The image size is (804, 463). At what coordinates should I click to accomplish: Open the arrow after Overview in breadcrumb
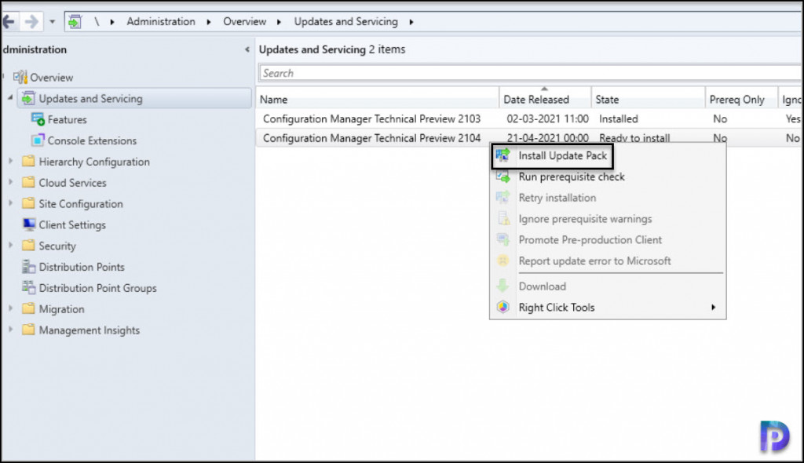pyautogui.click(x=279, y=22)
